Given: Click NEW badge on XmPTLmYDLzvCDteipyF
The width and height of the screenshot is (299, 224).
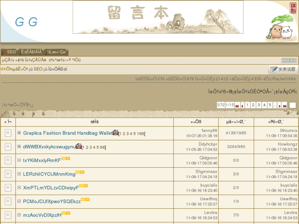Looking at the screenshot, I should (x=83, y=186).
